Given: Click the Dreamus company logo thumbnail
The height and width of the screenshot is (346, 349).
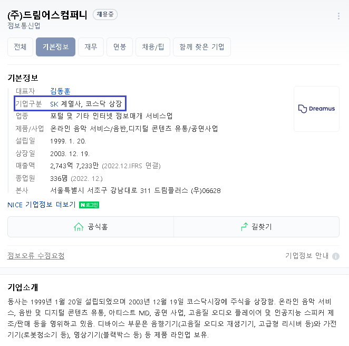Looking at the screenshot, I should pyautogui.click(x=316, y=109).
